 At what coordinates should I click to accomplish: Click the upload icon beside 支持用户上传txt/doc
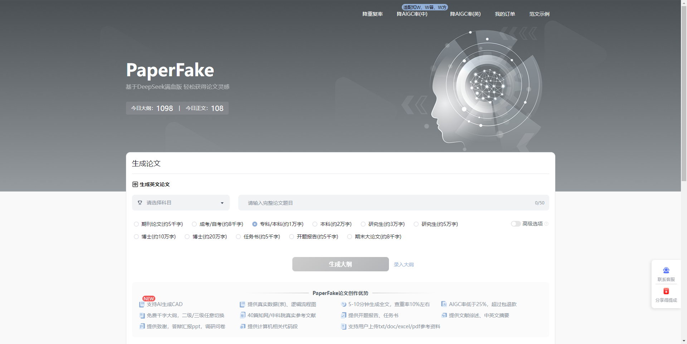[x=343, y=326]
